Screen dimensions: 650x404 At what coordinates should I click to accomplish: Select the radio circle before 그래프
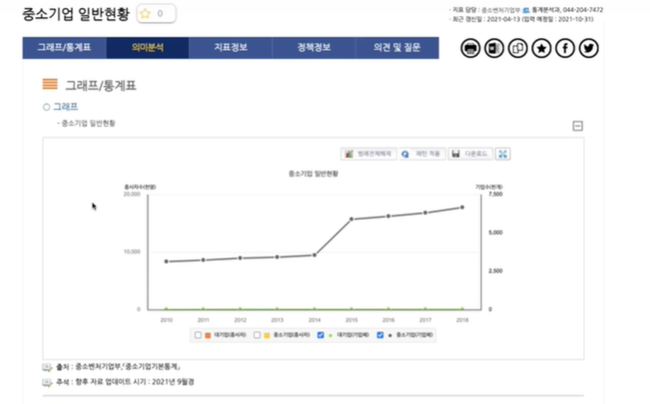tap(47, 108)
